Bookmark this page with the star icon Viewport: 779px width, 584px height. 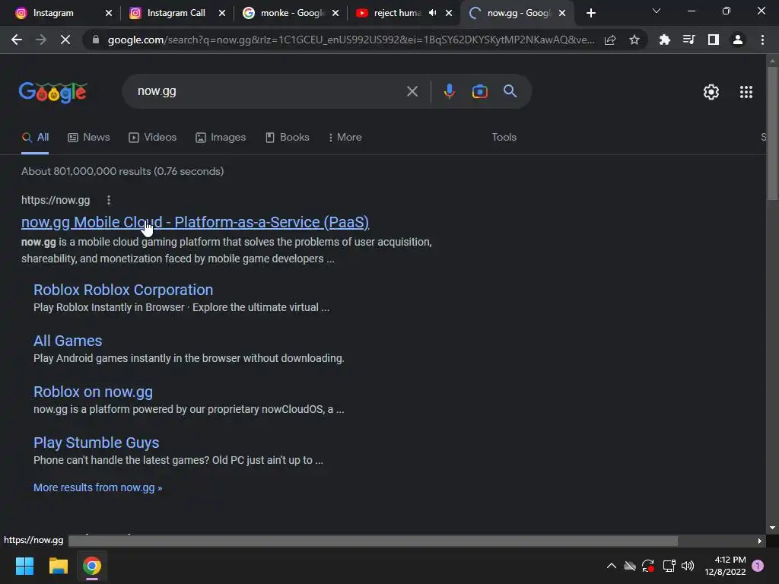coord(634,40)
